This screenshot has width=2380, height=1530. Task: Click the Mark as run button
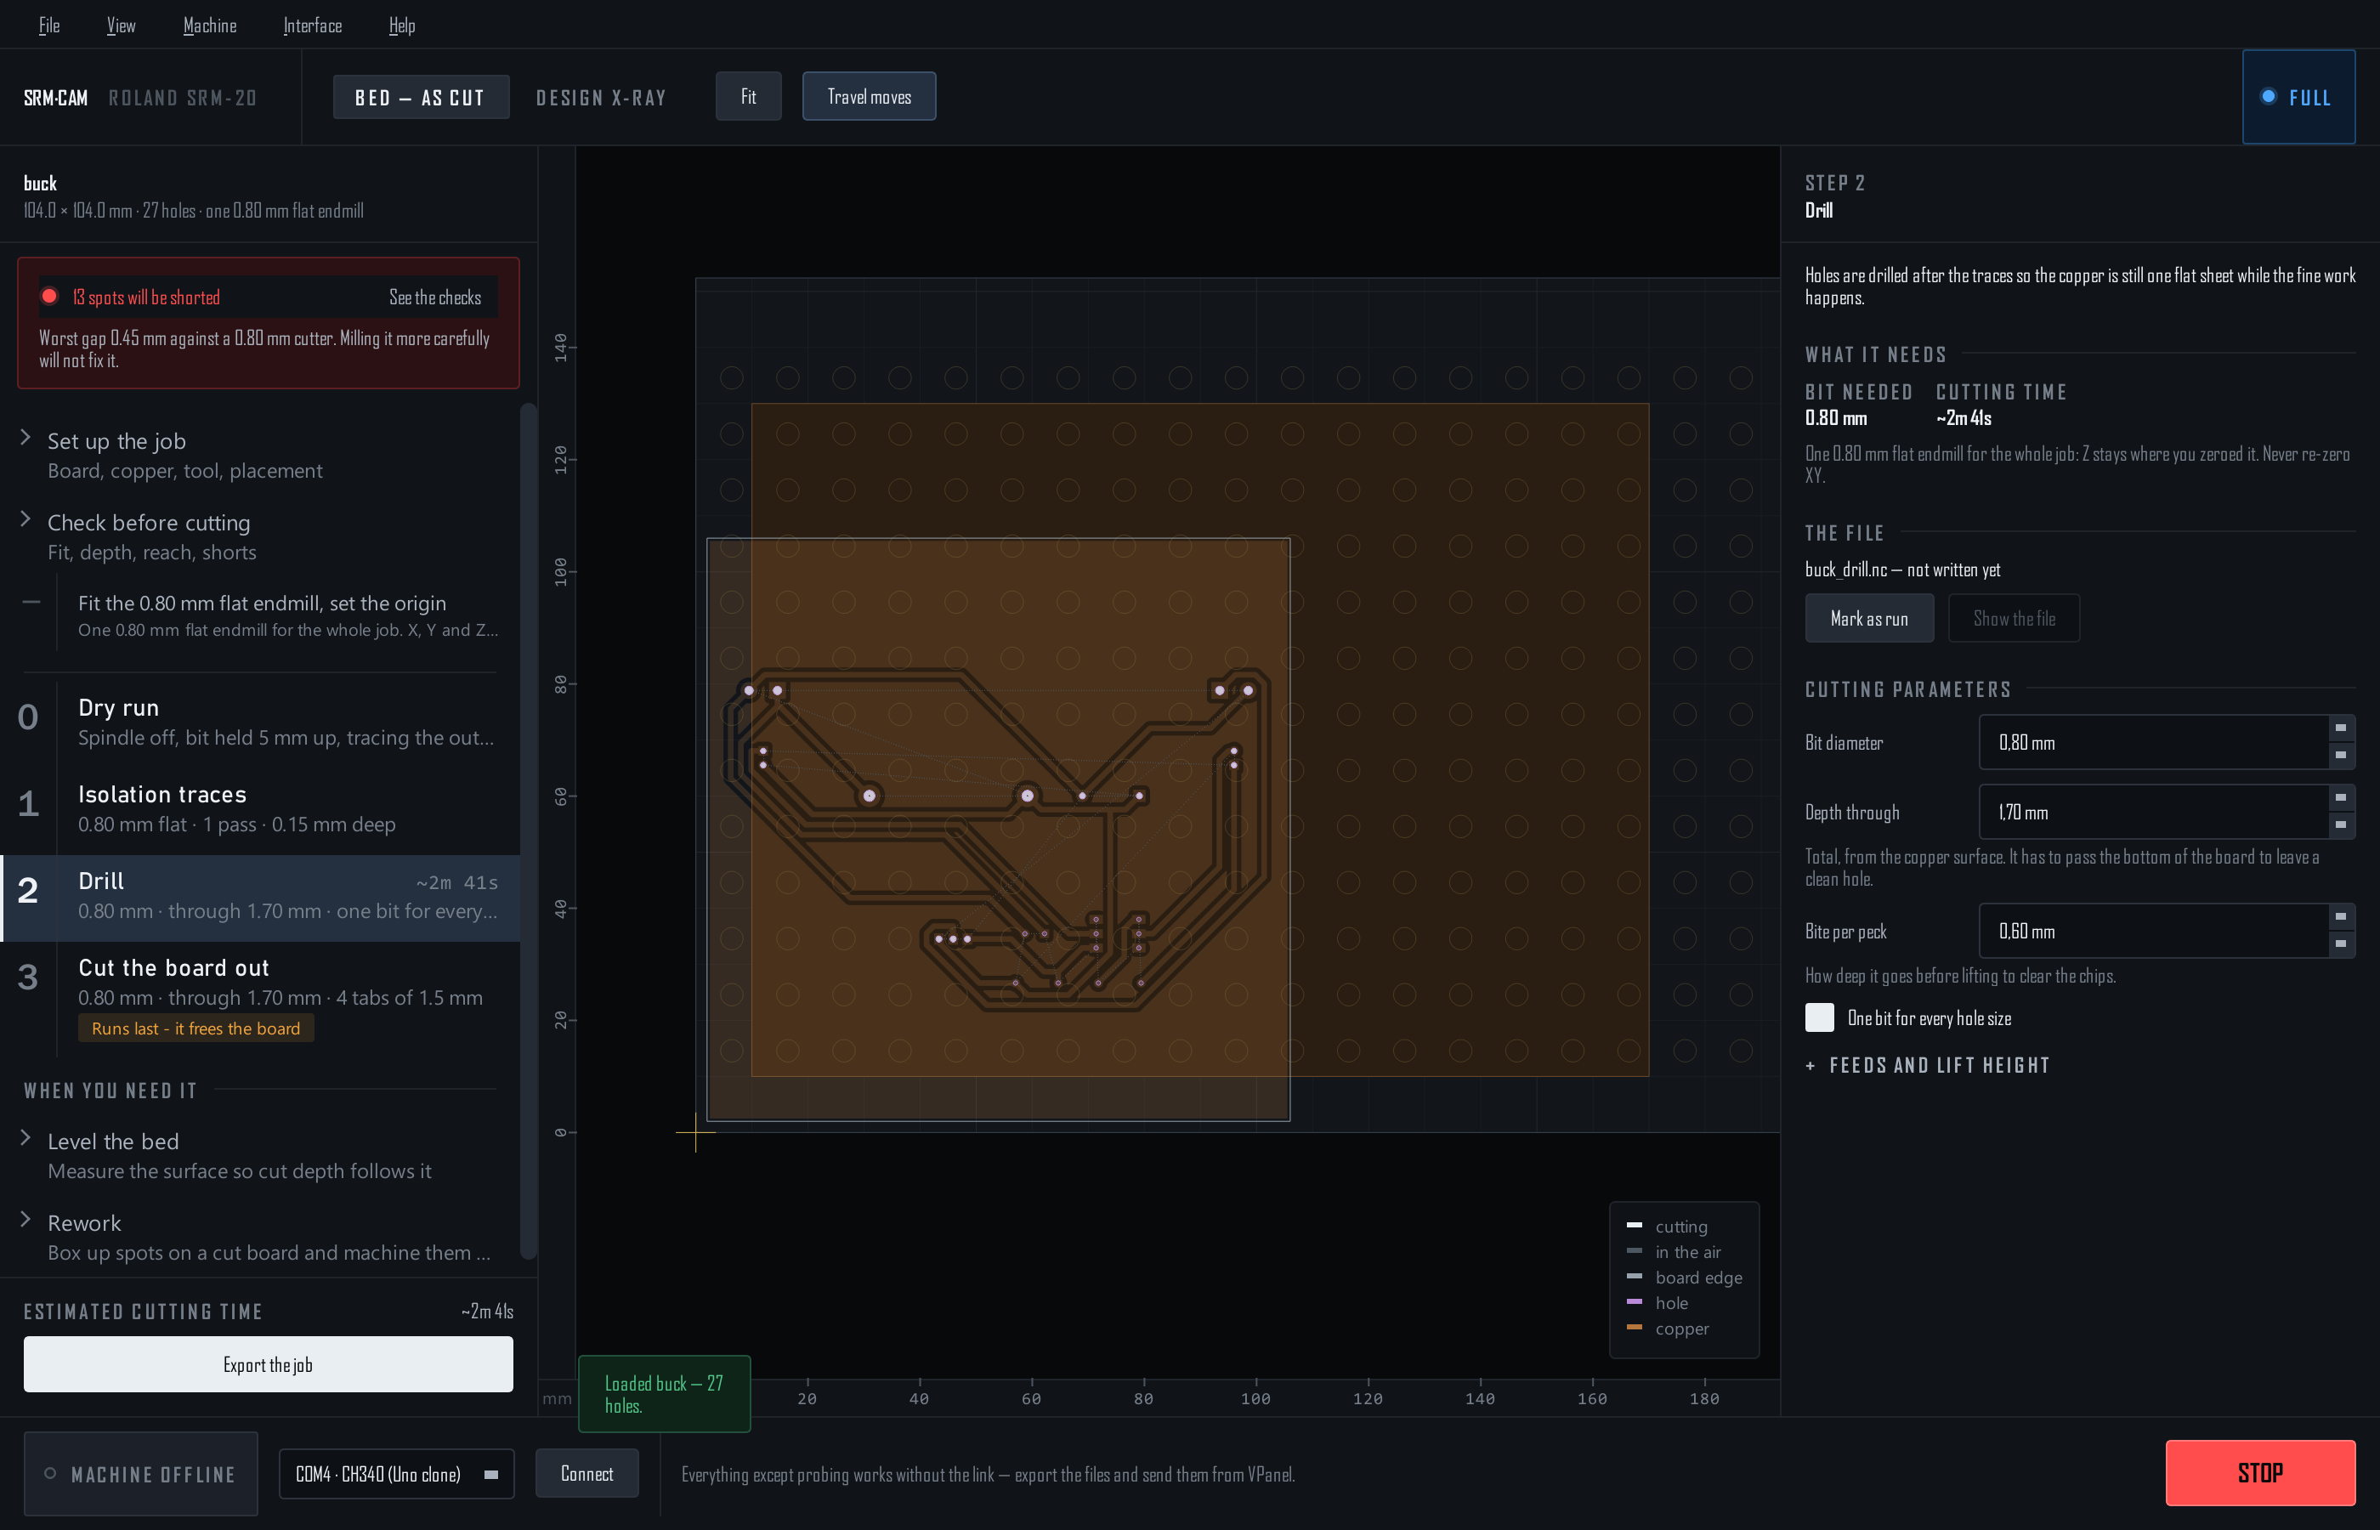[x=1868, y=618]
